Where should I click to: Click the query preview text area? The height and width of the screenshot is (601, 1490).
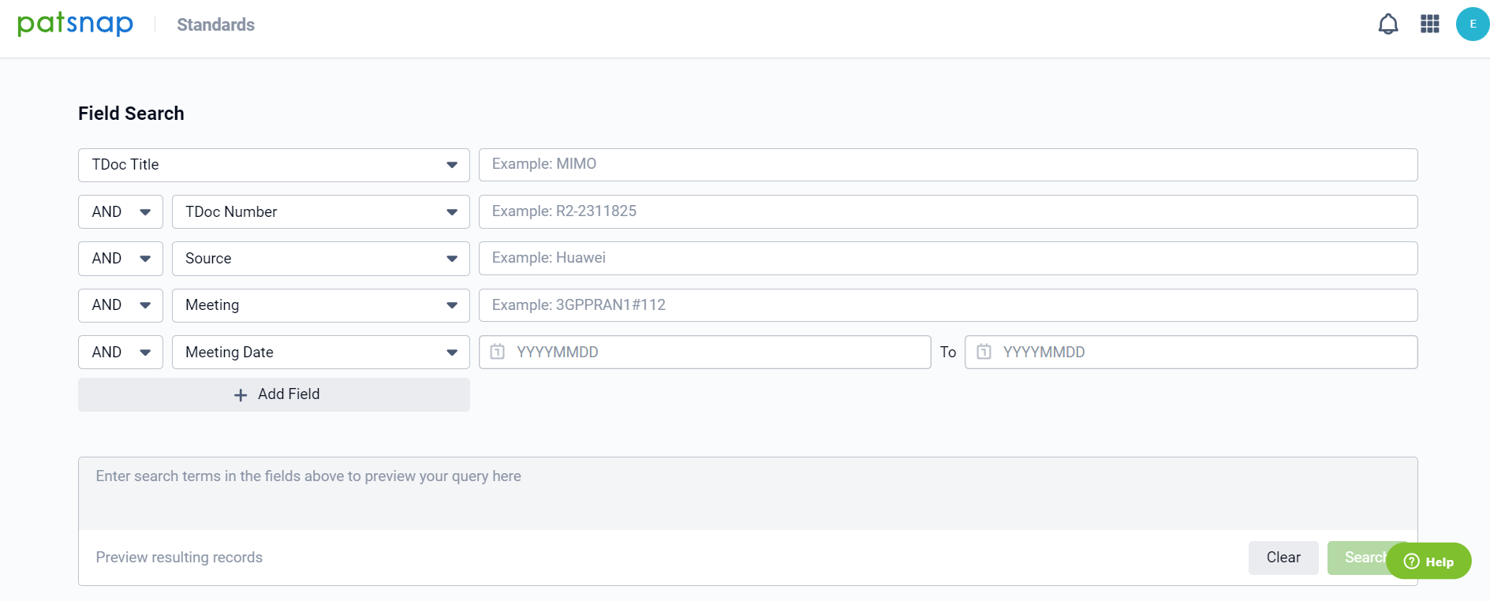[x=748, y=494]
